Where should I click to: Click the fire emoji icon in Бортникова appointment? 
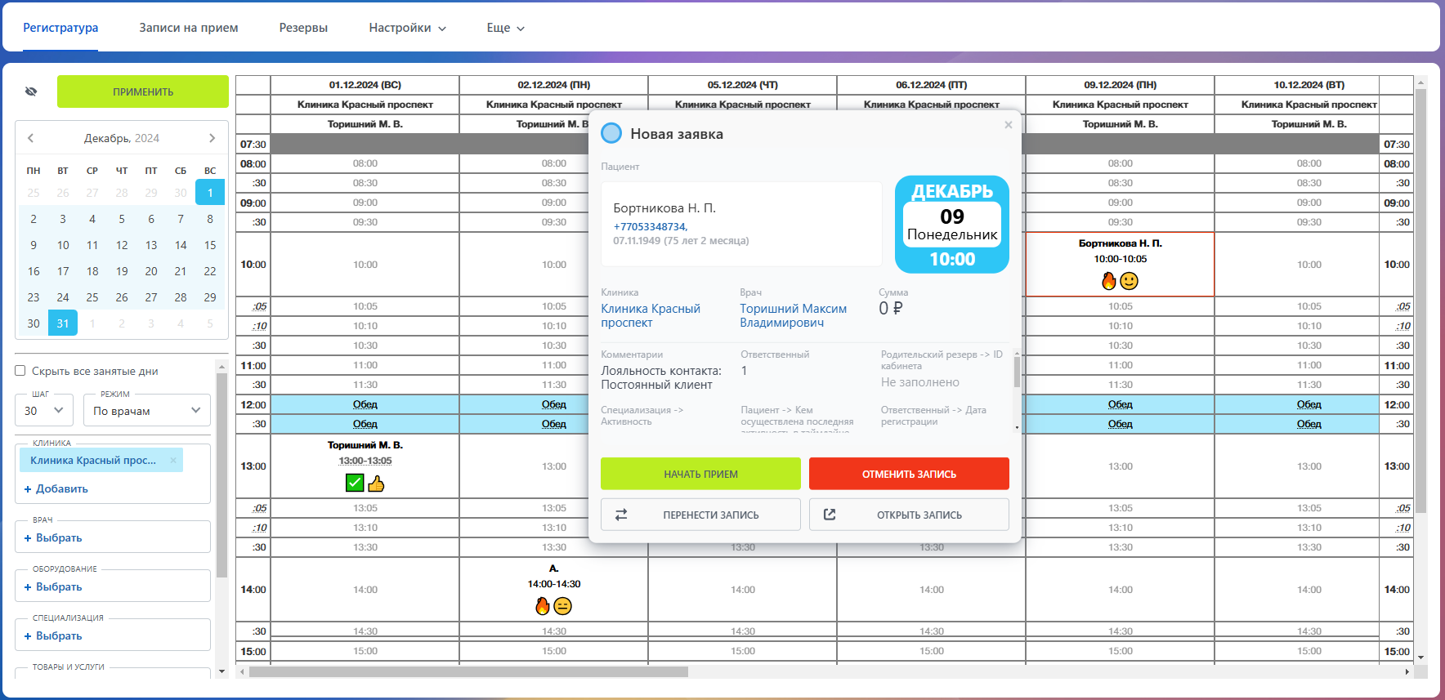pyautogui.click(x=1109, y=281)
